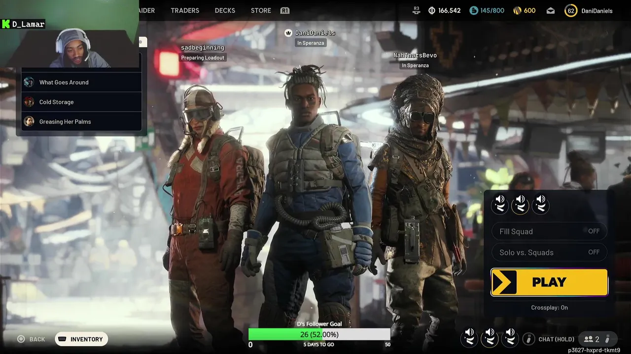Open the DECKS tab
Screen dimensions: 631x354
coord(225,10)
